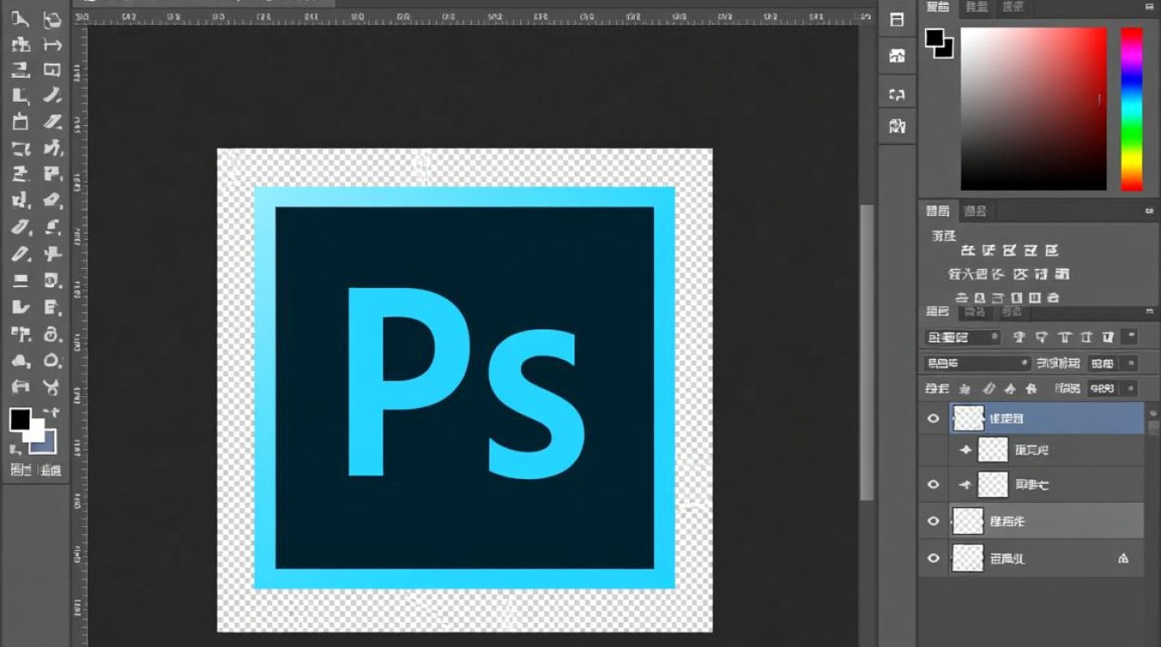Viewport: 1161px width, 647px height.
Task: Click the small default-colors icon below the toolbox swatches
Action: point(15,449)
